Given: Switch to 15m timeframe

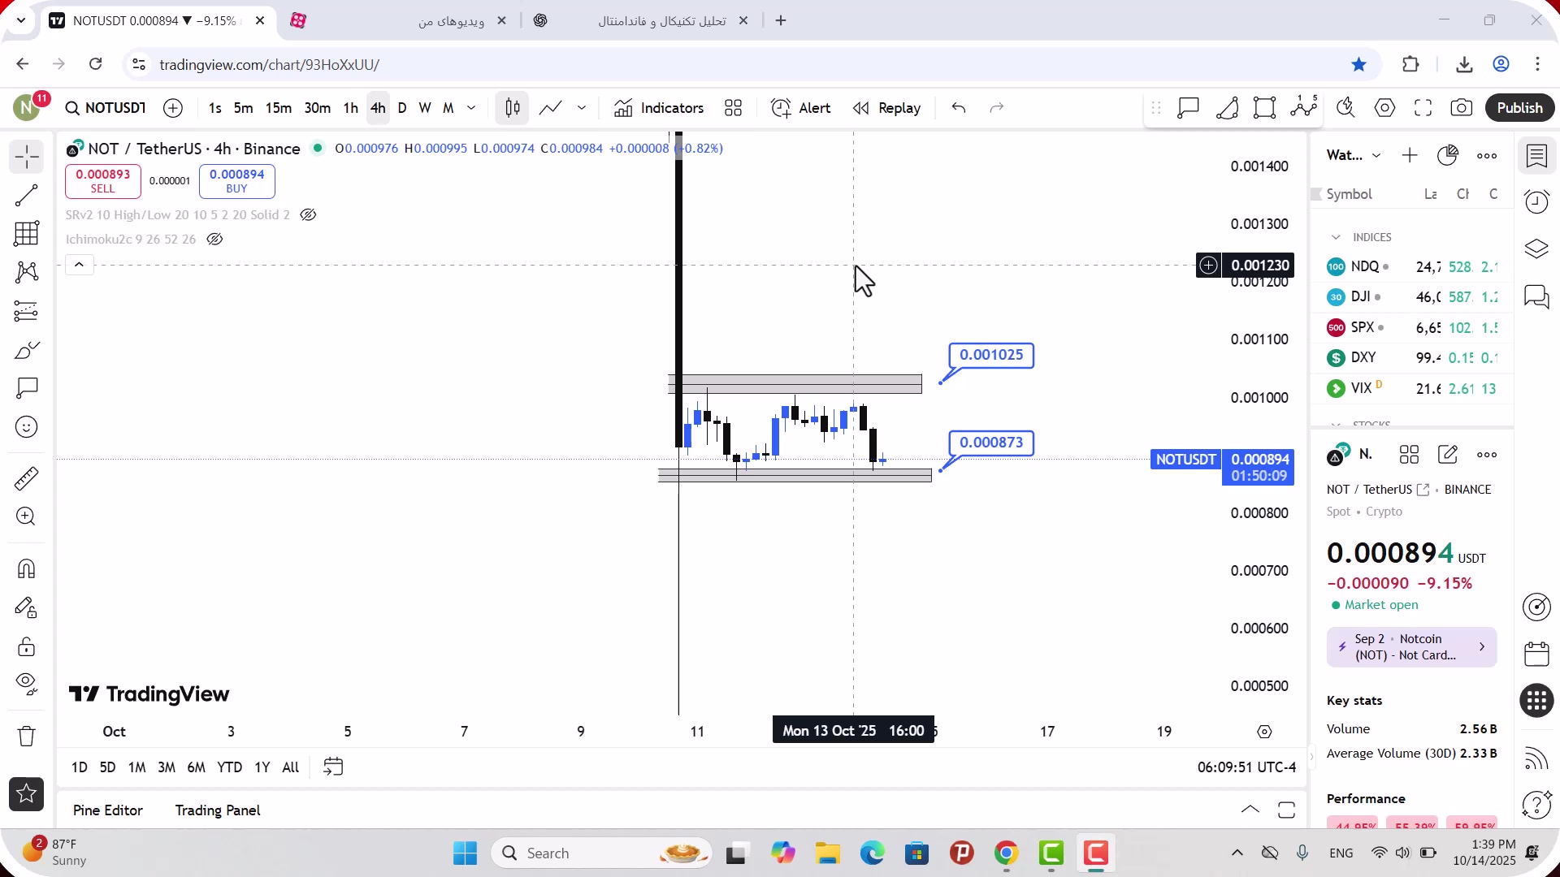Looking at the screenshot, I should [x=279, y=108].
